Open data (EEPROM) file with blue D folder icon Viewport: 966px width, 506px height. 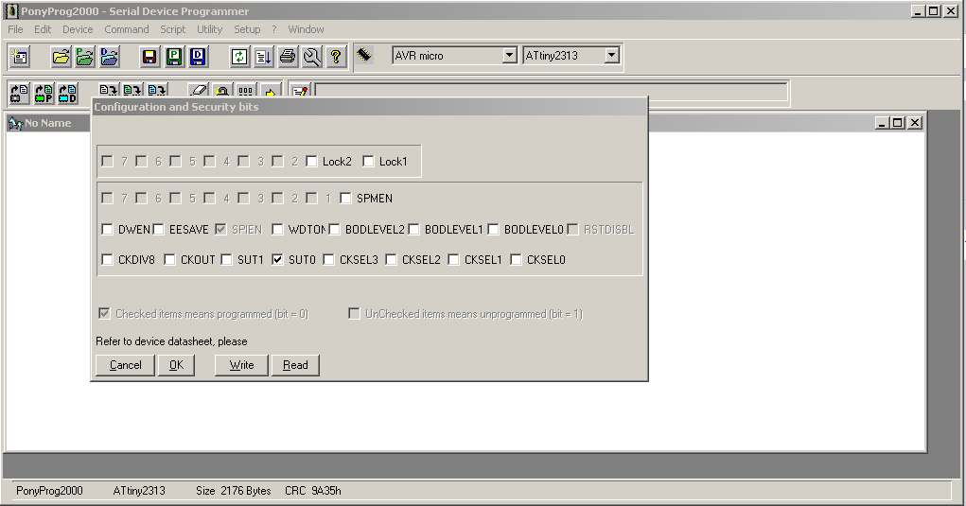(109, 57)
